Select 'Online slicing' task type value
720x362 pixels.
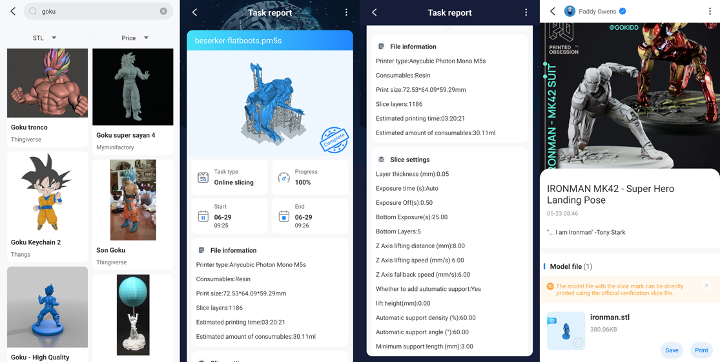(x=234, y=182)
